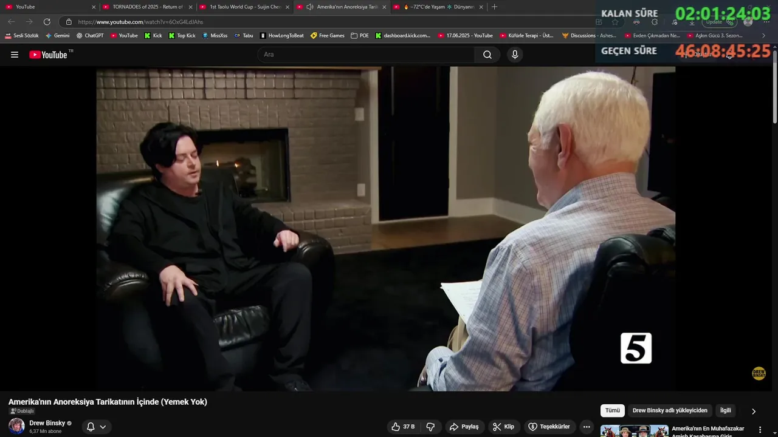Viewport: 778px width, 437px height.
Task: Open Top Kick bookmark
Action: (x=182, y=36)
